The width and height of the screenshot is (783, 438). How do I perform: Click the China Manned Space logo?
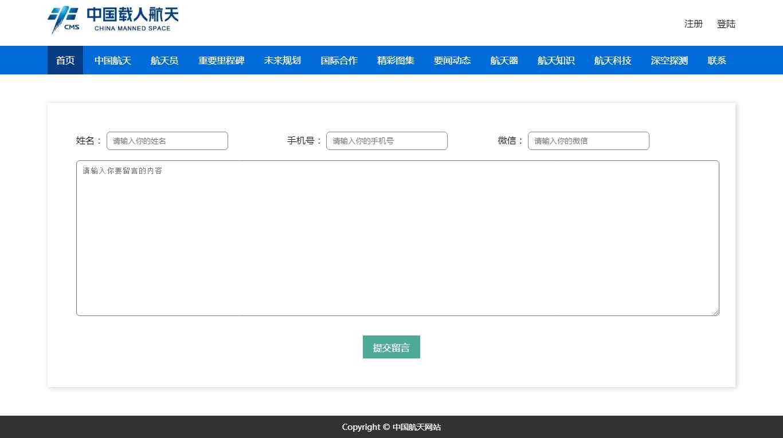coord(113,20)
